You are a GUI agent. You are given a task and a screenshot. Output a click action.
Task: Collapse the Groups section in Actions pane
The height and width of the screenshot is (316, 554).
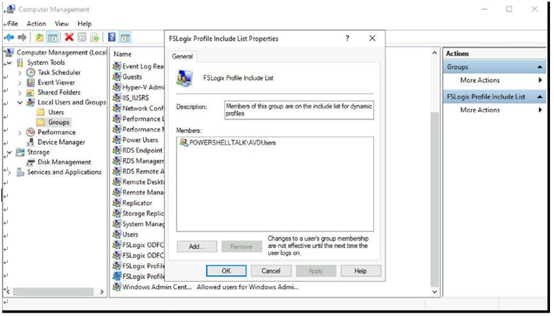[x=539, y=67]
